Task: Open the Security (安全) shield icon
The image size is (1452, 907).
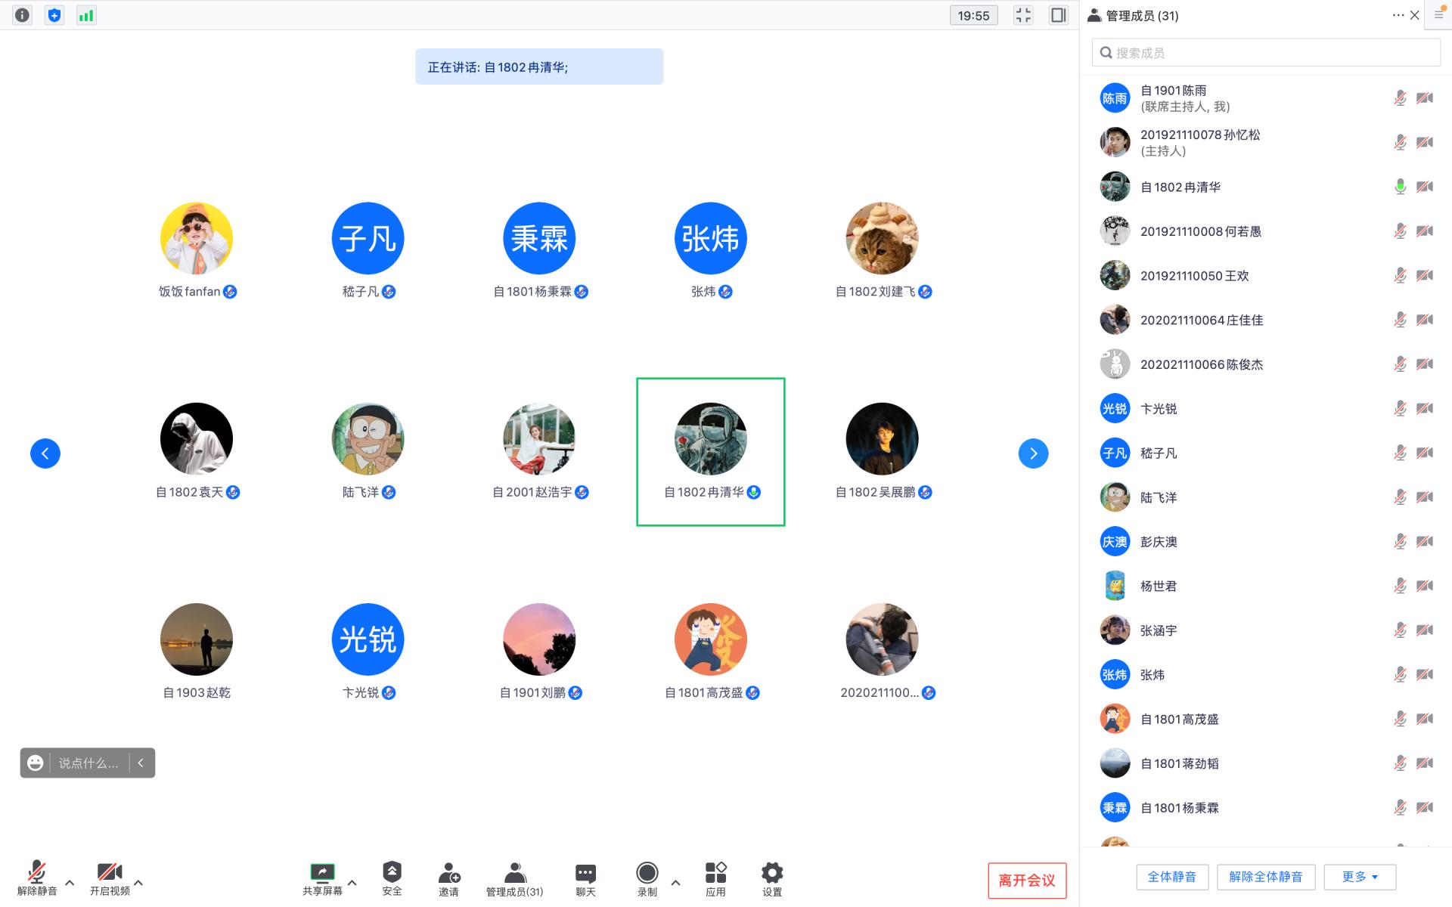Action: [x=392, y=879]
